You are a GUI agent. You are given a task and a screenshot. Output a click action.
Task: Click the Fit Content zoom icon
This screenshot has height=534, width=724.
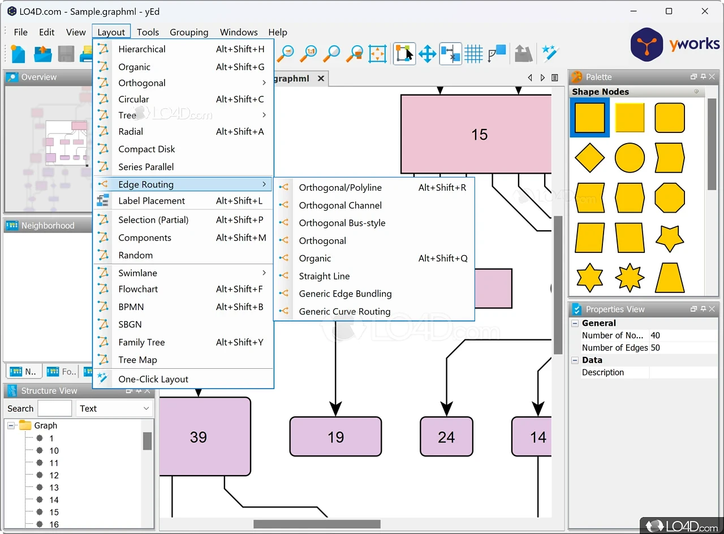coord(377,54)
